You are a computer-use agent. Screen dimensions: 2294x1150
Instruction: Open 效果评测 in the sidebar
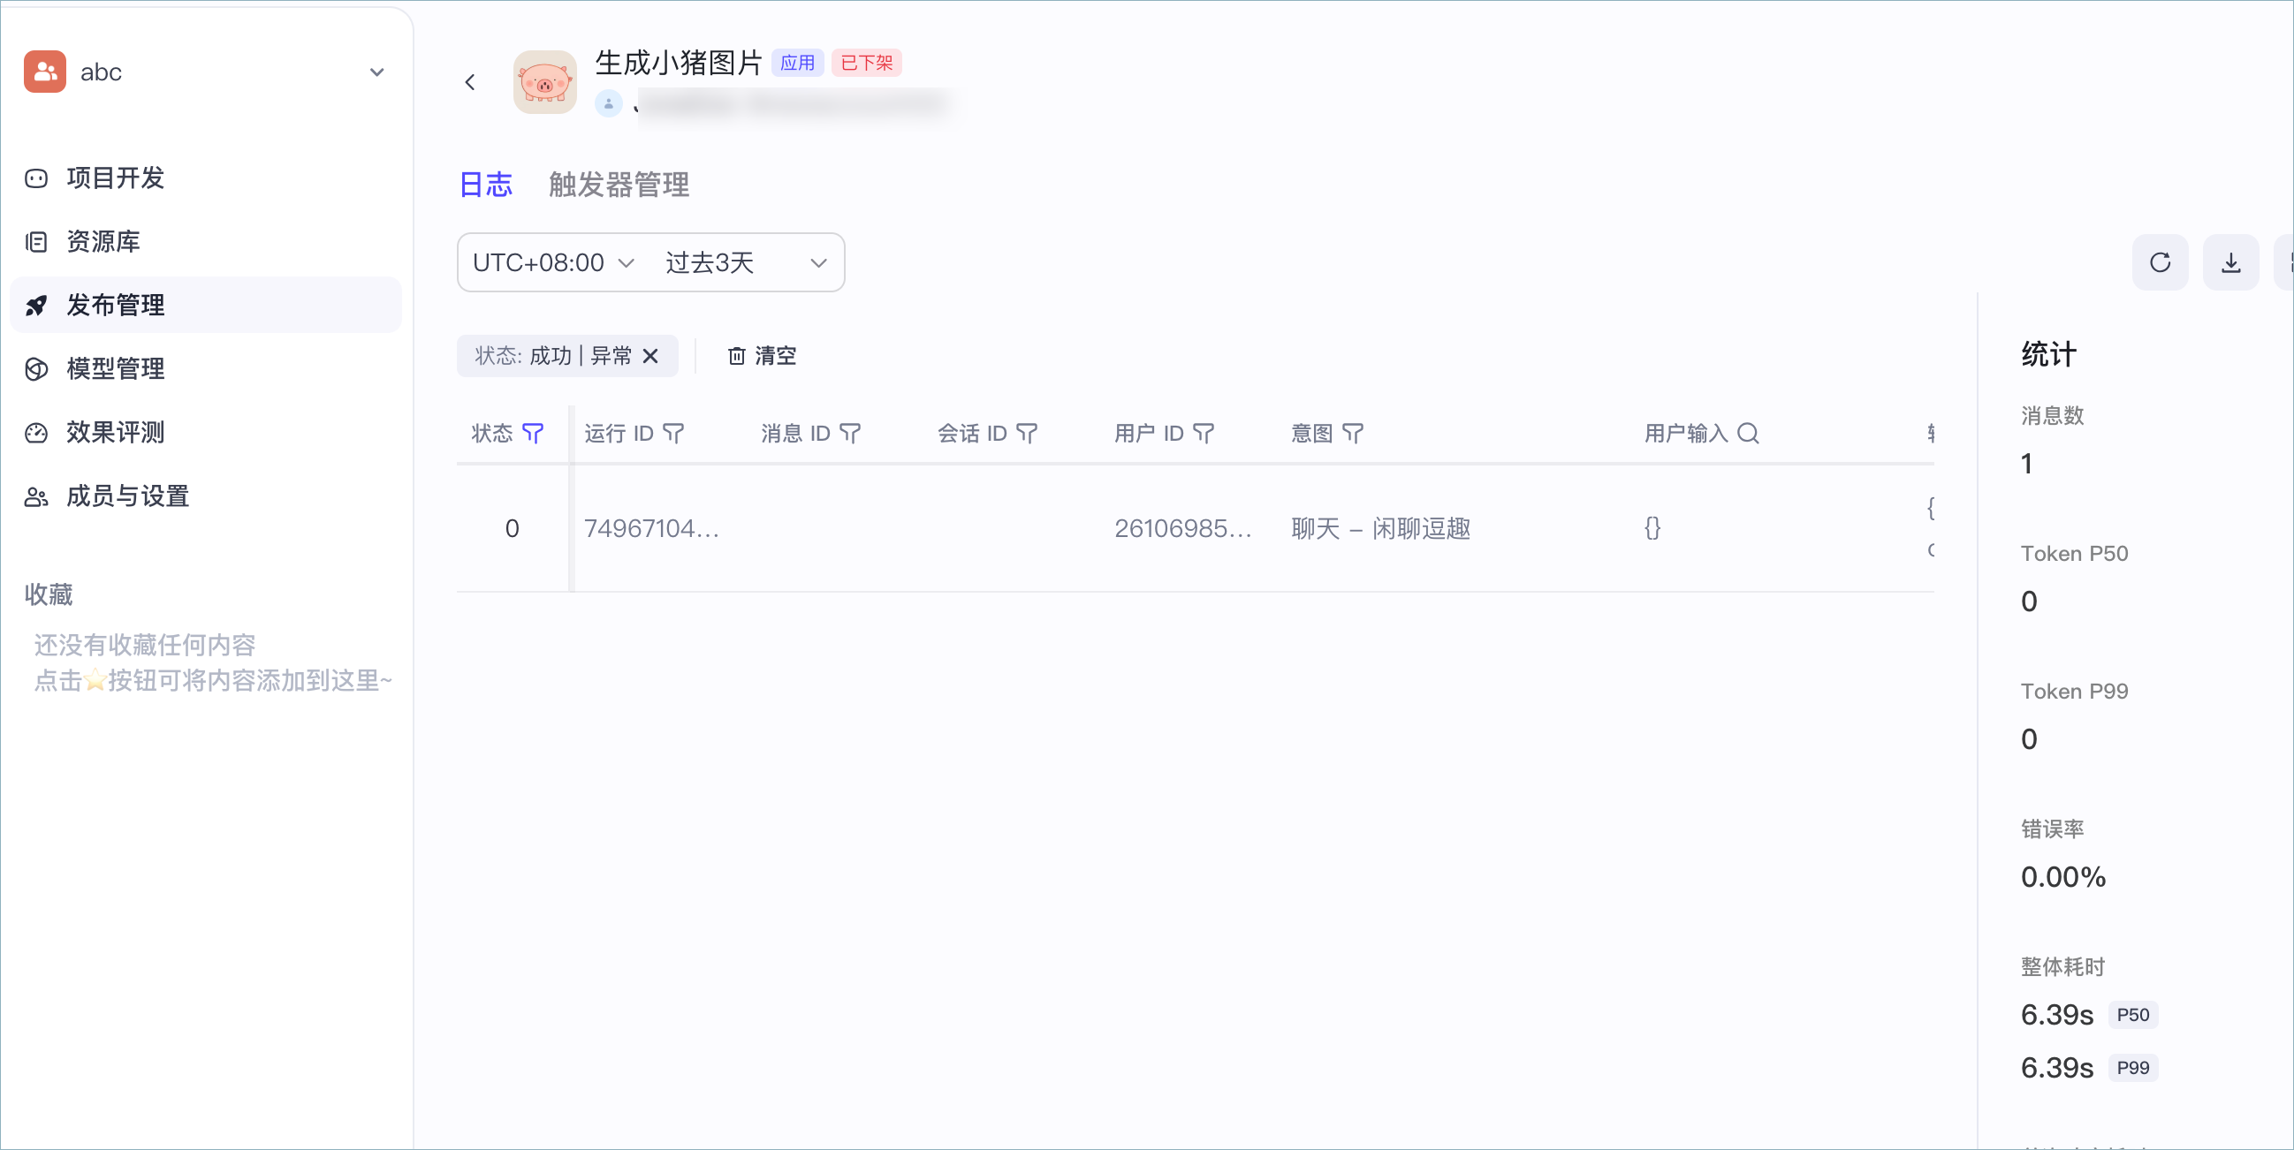[x=206, y=433]
